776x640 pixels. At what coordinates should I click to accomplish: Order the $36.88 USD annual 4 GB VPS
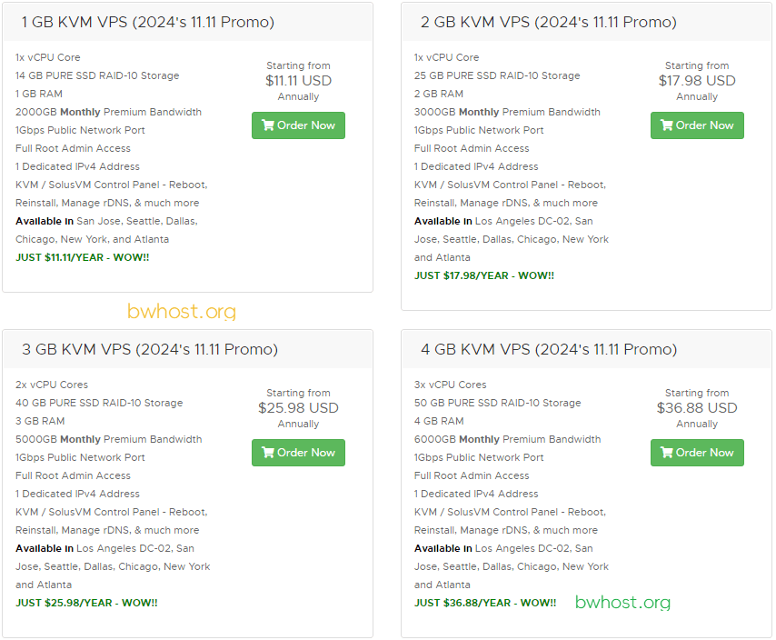(x=697, y=453)
